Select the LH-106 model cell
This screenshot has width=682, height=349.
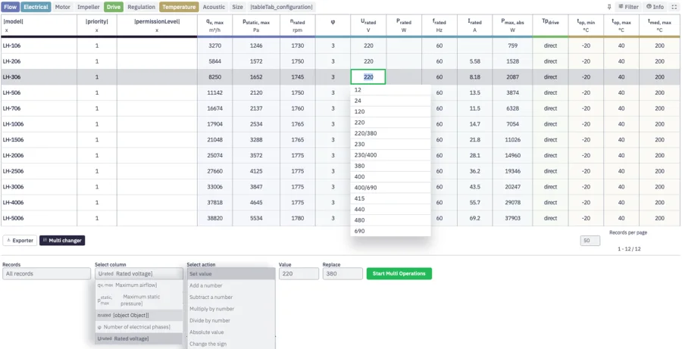coord(39,45)
